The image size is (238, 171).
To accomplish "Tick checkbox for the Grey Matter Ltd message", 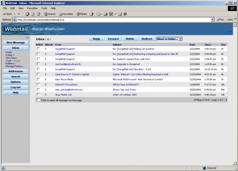I will pyautogui.click(x=38, y=94).
